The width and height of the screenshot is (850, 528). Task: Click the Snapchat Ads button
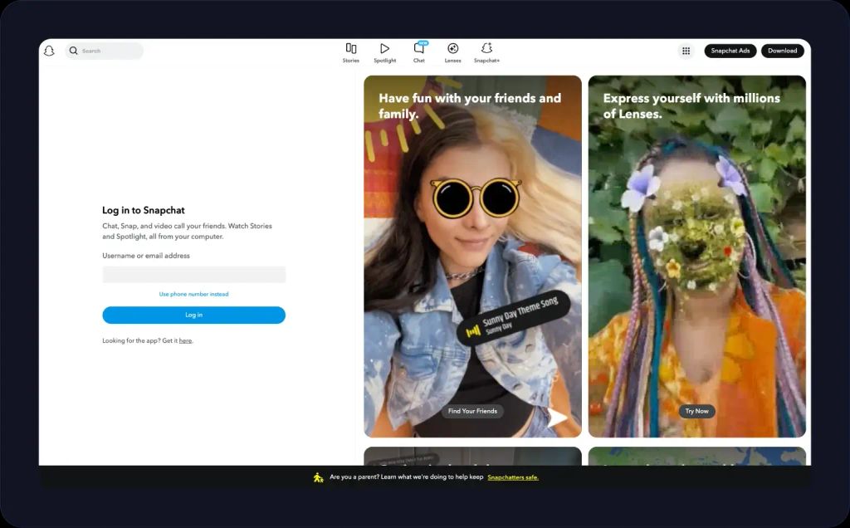[730, 51]
